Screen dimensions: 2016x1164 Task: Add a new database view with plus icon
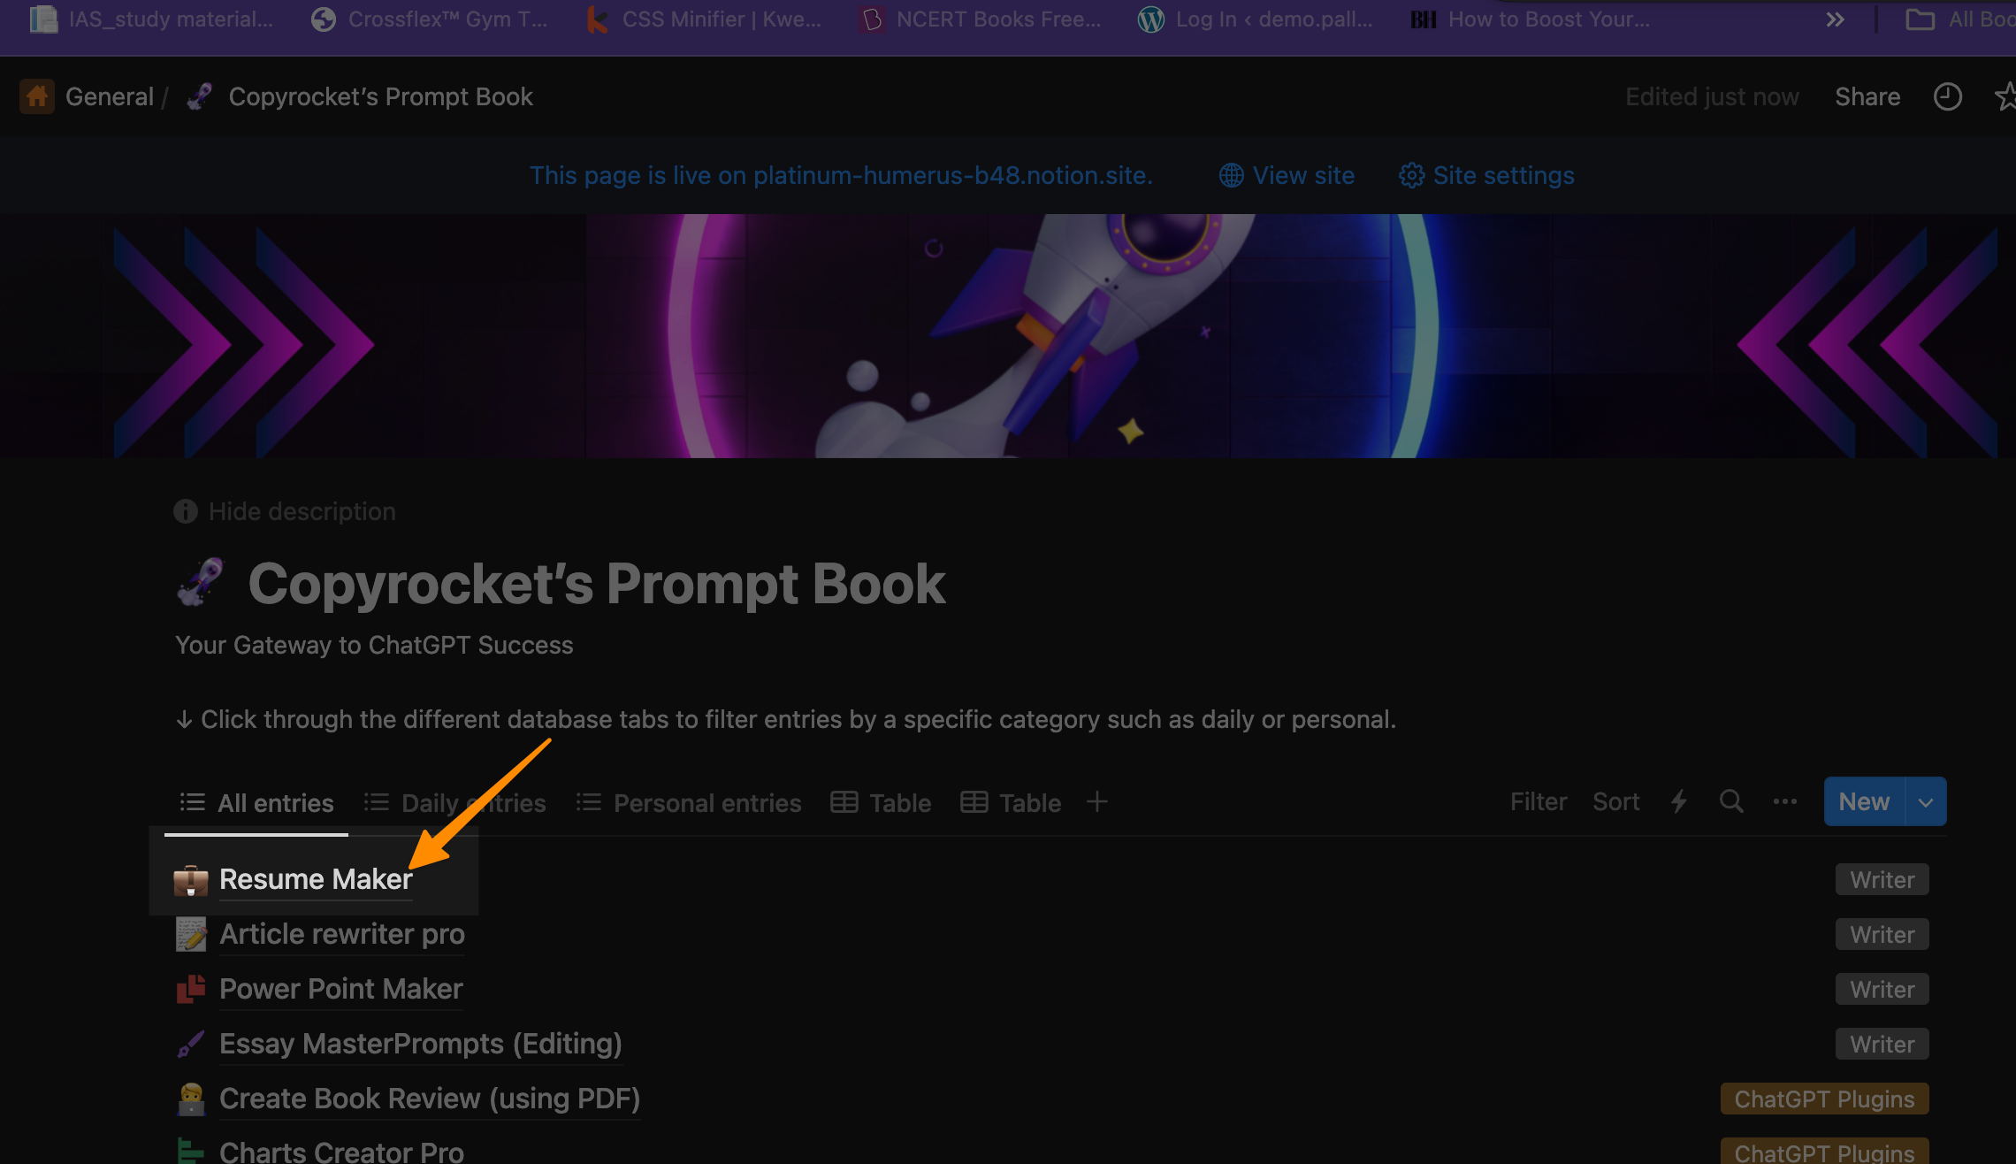click(x=1096, y=801)
